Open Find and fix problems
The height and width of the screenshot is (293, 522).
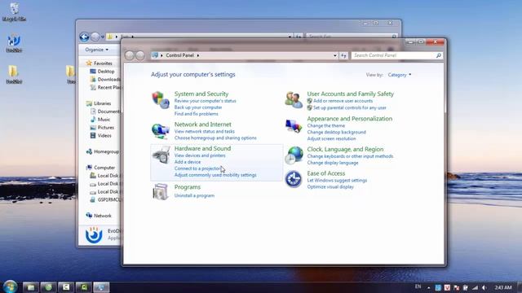pyautogui.click(x=196, y=114)
